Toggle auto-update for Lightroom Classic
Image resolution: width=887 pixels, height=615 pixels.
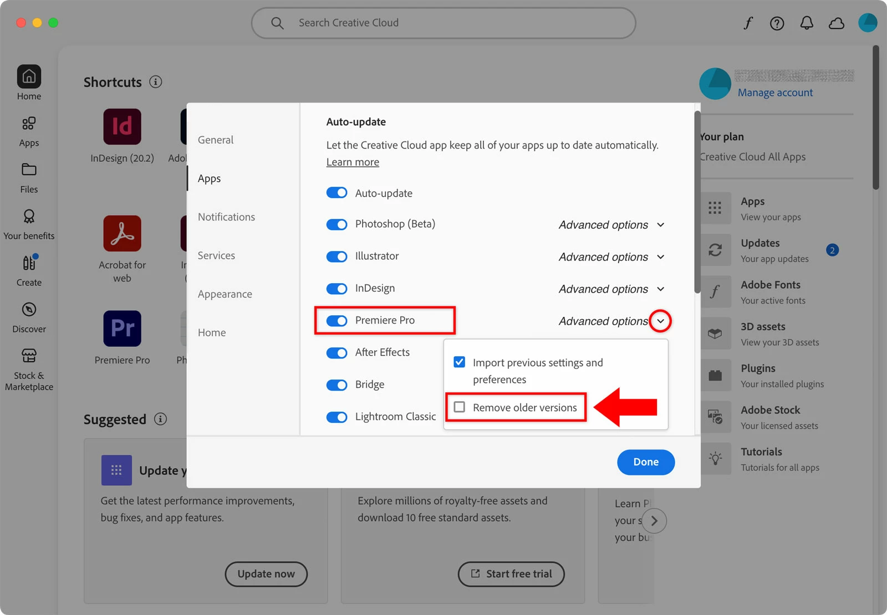pos(337,417)
